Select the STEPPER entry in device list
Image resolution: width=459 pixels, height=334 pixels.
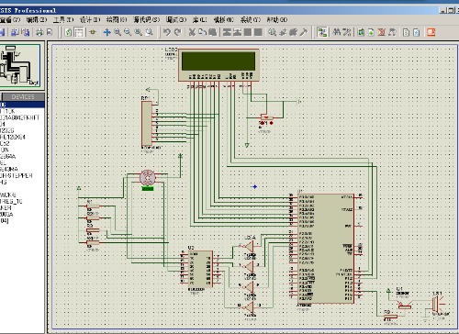click(x=17, y=175)
